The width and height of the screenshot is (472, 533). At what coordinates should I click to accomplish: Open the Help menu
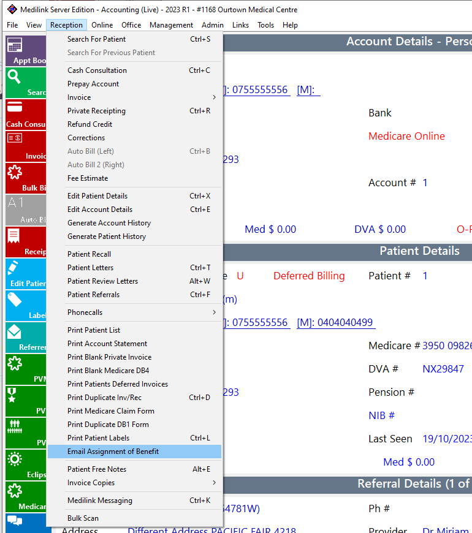point(290,25)
